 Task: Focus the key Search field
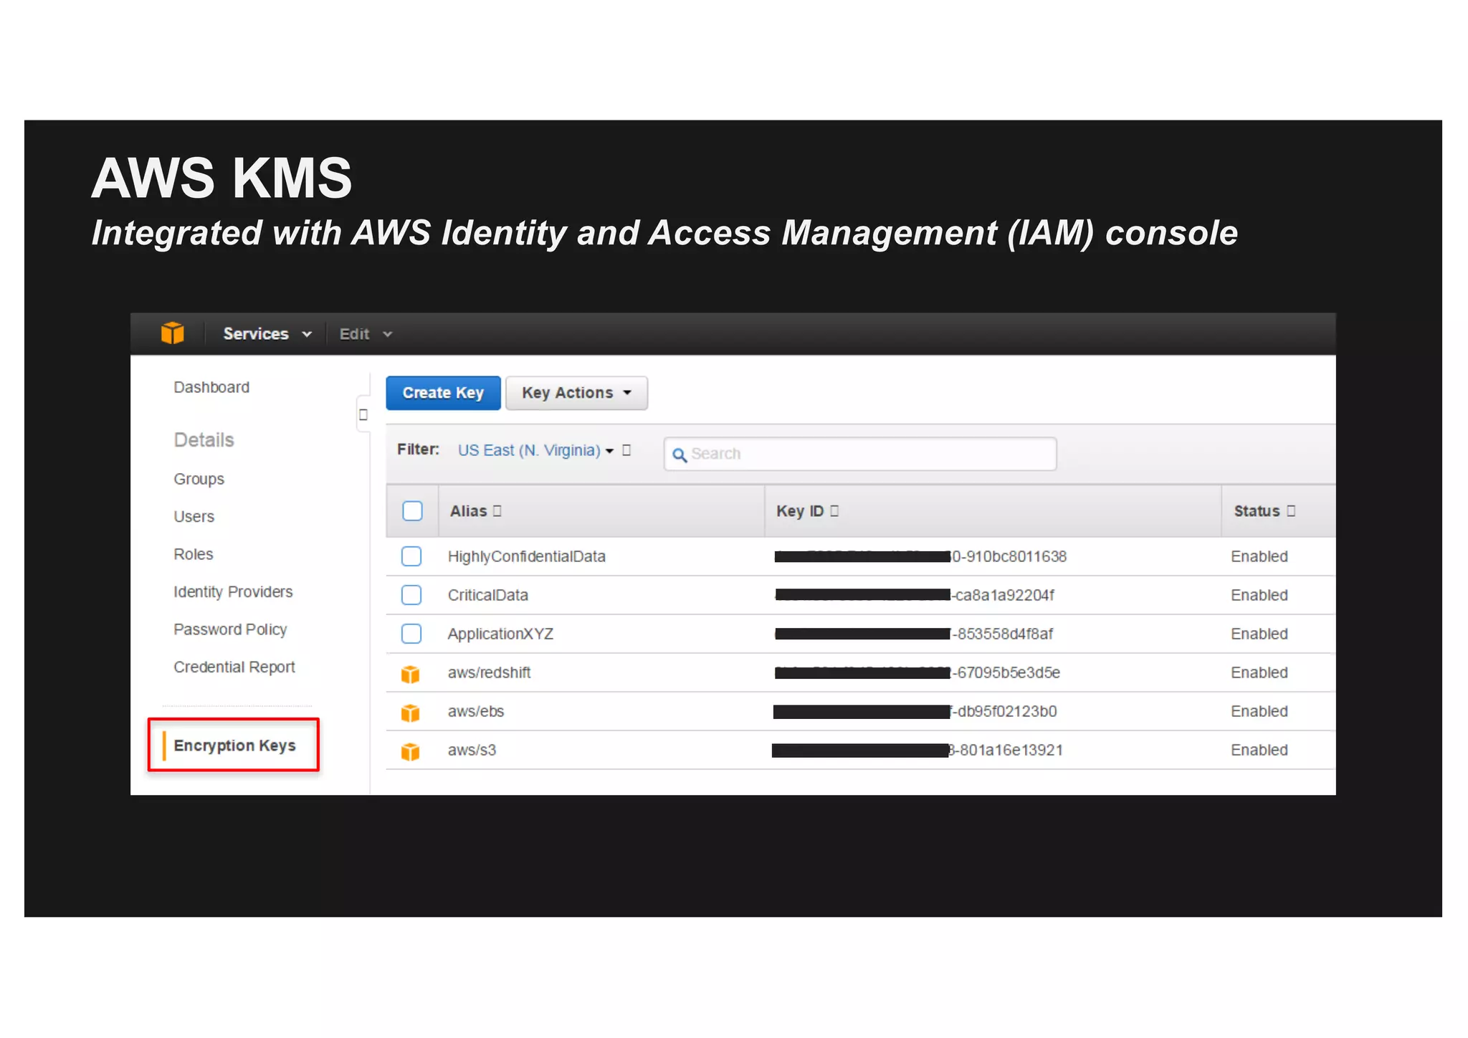(x=859, y=454)
